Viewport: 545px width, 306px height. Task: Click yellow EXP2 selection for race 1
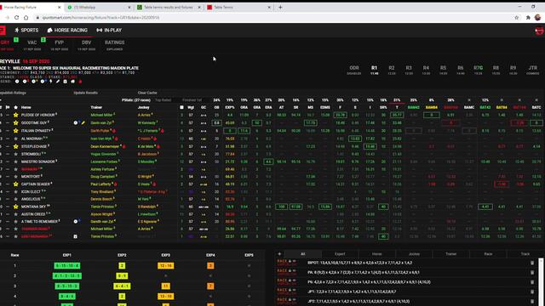pos(122,266)
